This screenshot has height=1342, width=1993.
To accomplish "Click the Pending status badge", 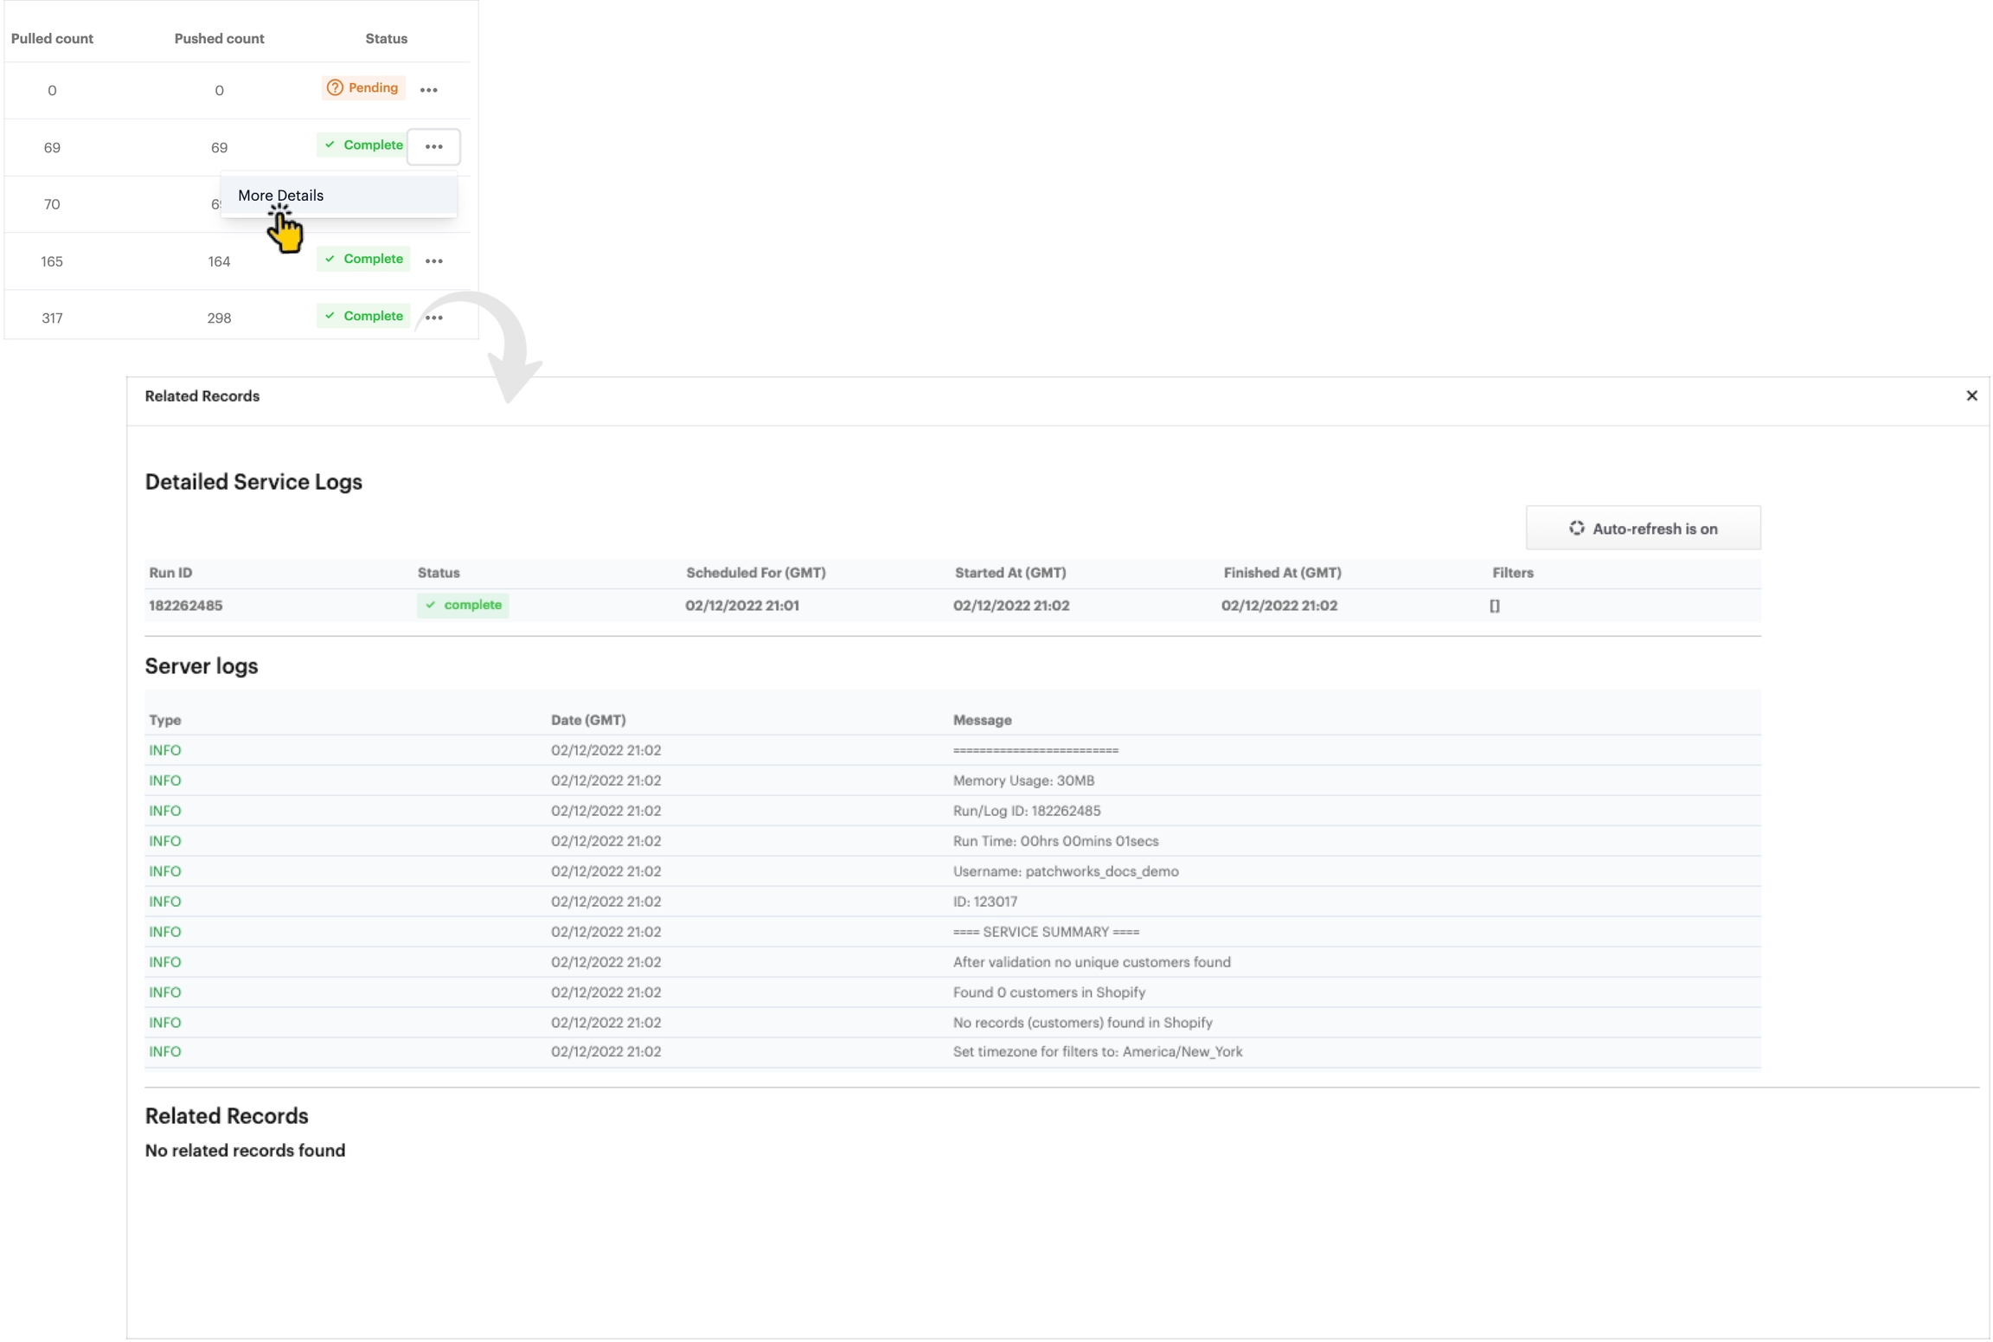I will tap(363, 88).
